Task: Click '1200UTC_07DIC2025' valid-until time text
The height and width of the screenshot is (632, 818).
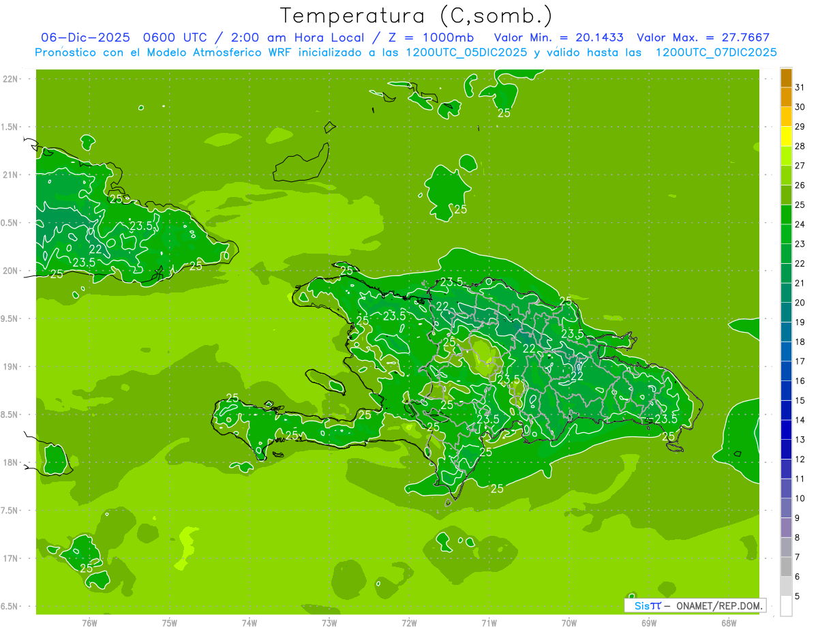Action: [716, 52]
